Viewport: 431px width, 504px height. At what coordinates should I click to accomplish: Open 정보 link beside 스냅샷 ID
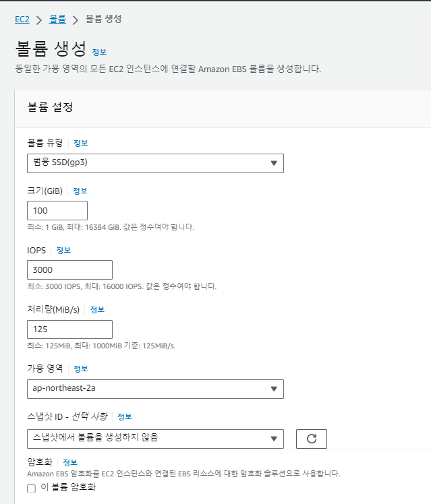125,416
